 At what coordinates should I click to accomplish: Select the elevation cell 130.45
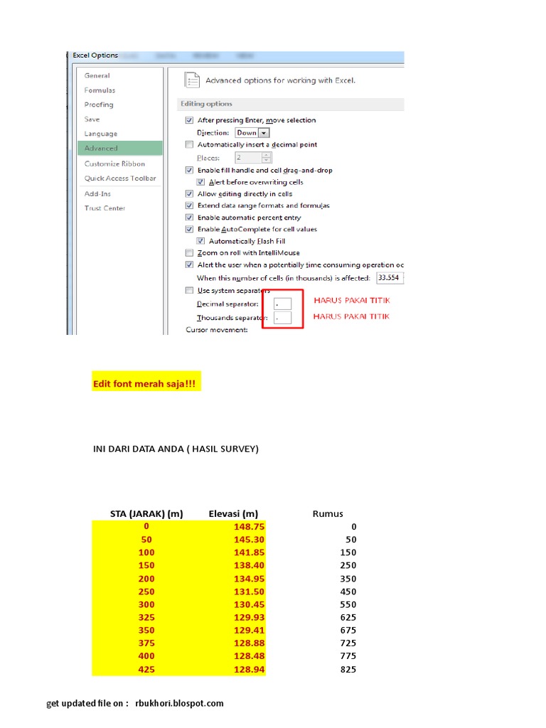tap(249, 604)
